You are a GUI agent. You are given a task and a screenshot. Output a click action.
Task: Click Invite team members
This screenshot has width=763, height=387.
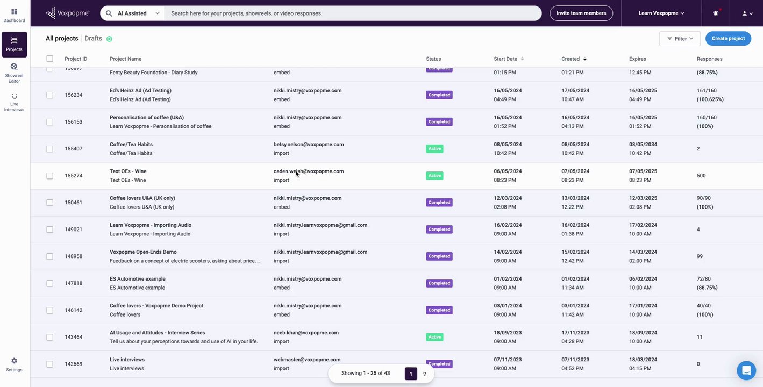tap(581, 13)
